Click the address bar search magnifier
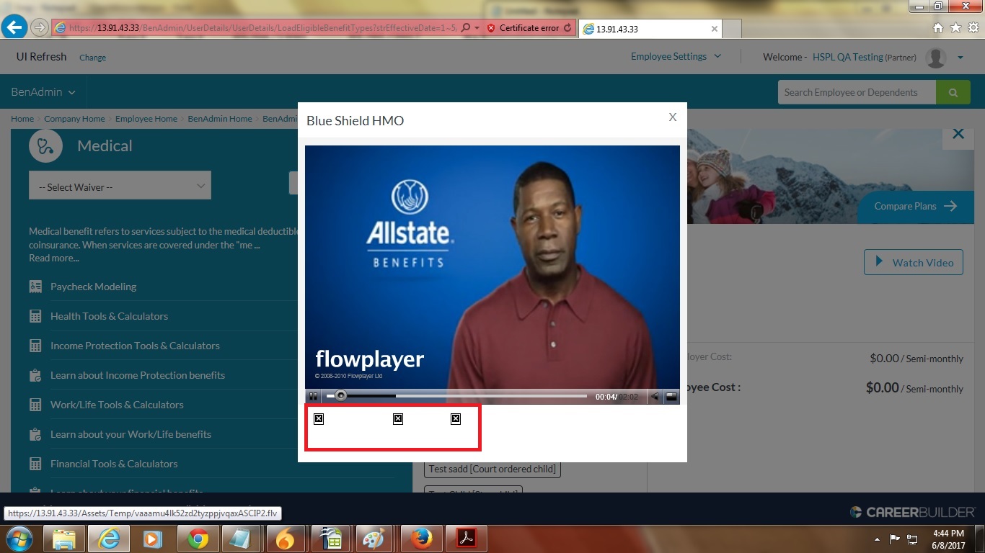Screen dimensions: 985x553 [466, 28]
